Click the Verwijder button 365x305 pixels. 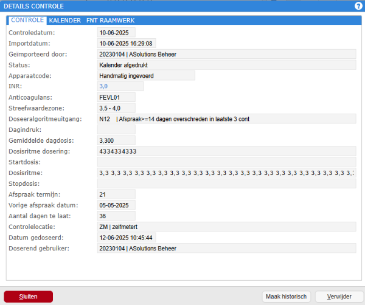click(x=339, y=296)
